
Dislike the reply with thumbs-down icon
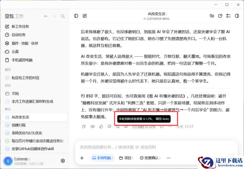point(109,127)
